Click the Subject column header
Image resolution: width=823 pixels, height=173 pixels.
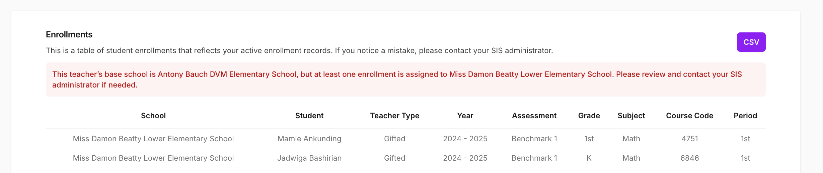click(x=631, y=116)
